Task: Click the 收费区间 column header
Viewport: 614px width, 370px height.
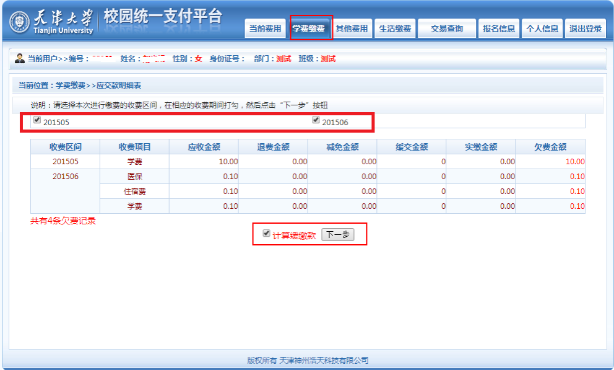Action: click(65, 147)
